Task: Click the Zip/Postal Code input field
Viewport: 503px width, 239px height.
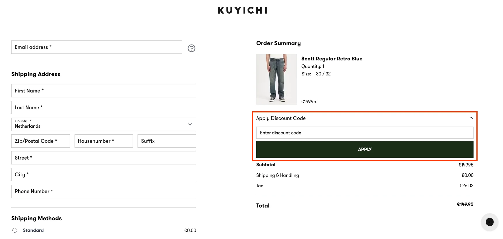Action: pos(40,141)
